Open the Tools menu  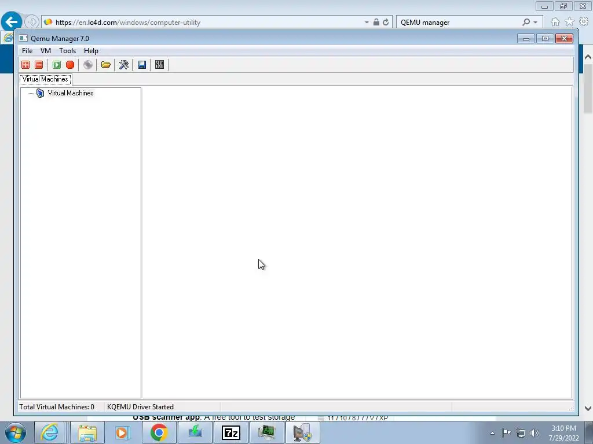(67, 51)
